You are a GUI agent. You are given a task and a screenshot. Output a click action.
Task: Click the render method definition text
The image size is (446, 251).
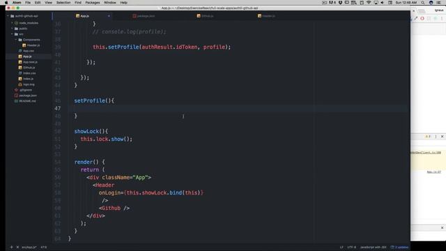point(90,162)
